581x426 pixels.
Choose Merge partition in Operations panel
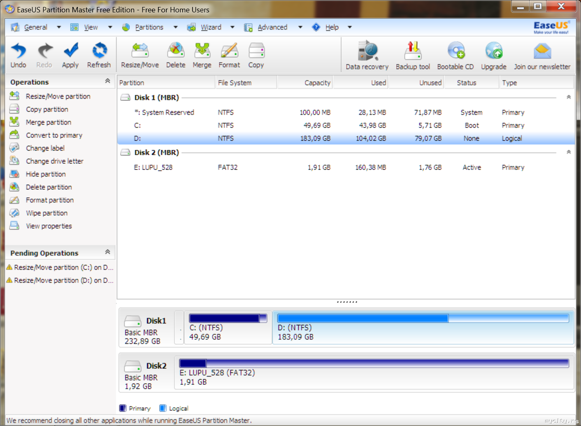pyautogui.click(x=40, y=122)
